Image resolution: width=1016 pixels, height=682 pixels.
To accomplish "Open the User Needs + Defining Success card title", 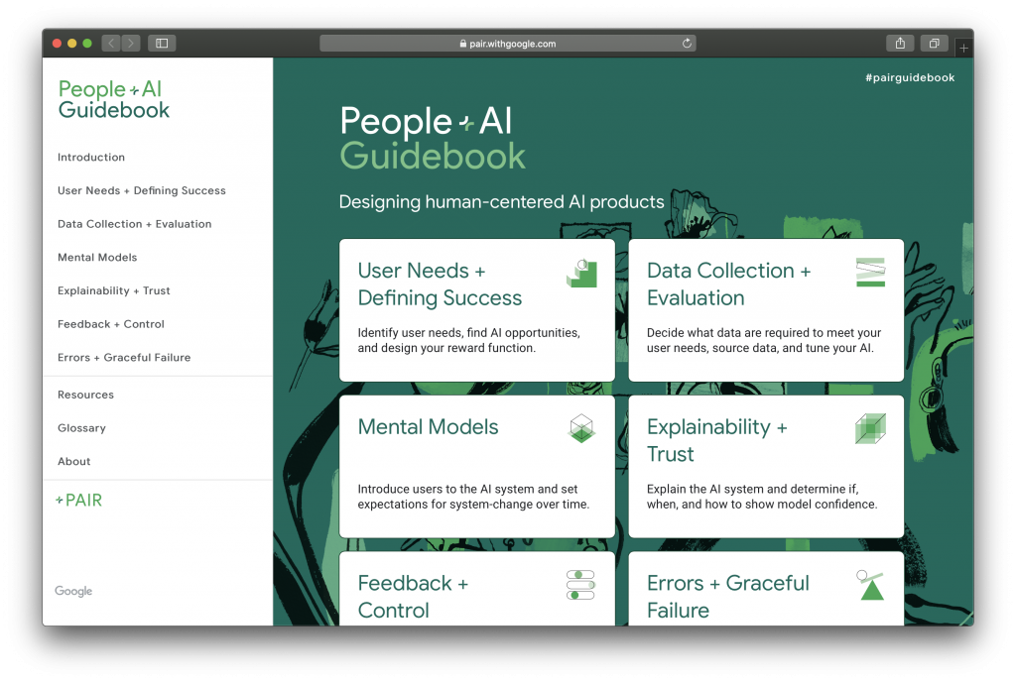I will point(440,284).
